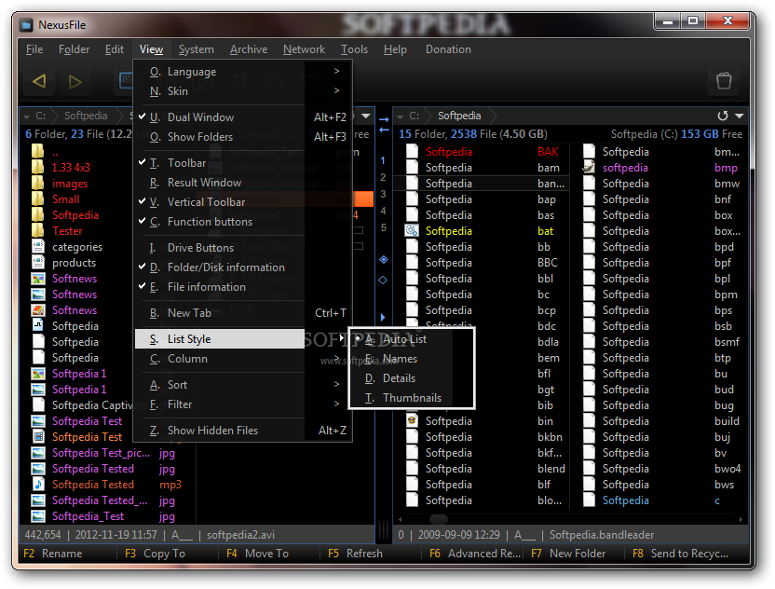Image resolution: width=775 pixels, height=589 pixels.
Task: Click the products file icon
Action: coord(38,263)
